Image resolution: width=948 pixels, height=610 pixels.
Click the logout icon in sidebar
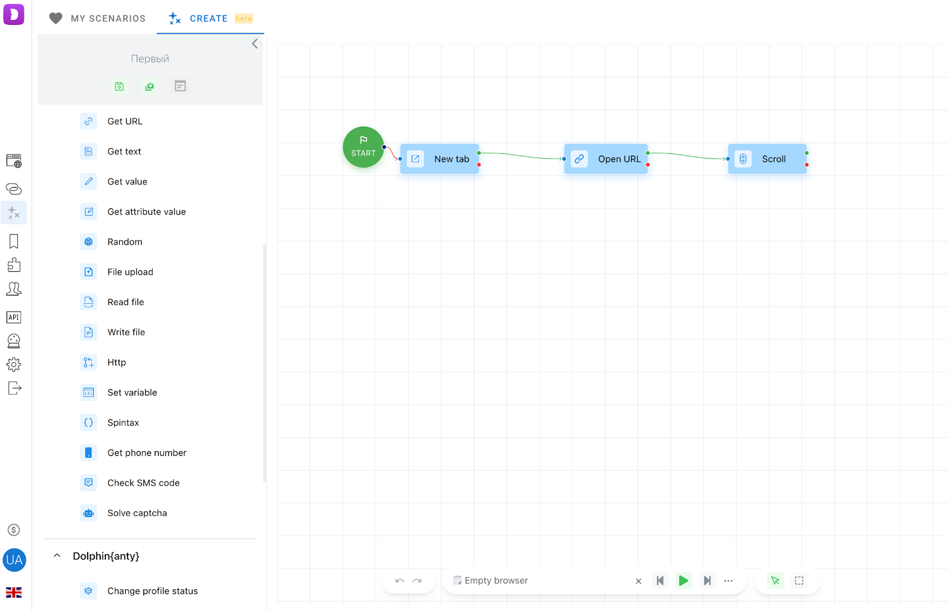coord(14,388)
